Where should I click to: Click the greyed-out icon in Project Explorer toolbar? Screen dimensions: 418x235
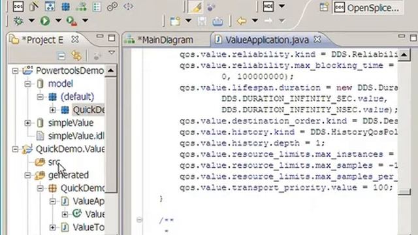point(97,56)
